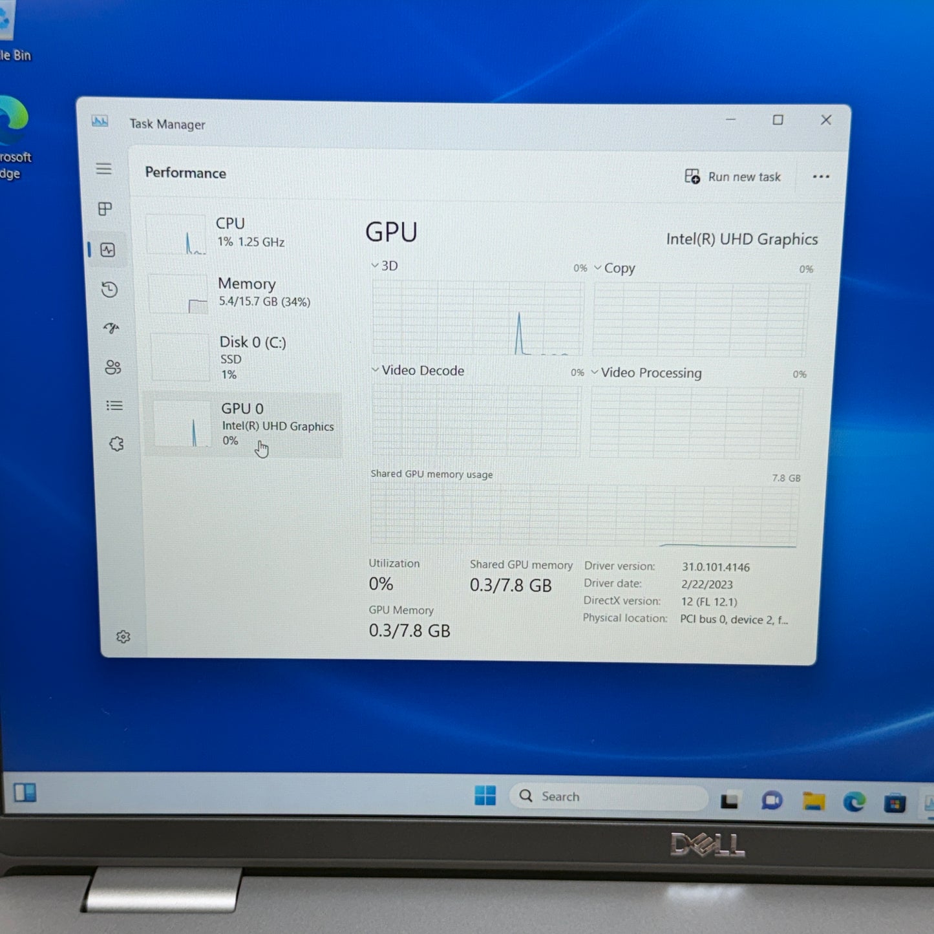This screenshot has width=934, height=934.
Task: Maximize the Task Manager window
Action: [x=778, y=120]
